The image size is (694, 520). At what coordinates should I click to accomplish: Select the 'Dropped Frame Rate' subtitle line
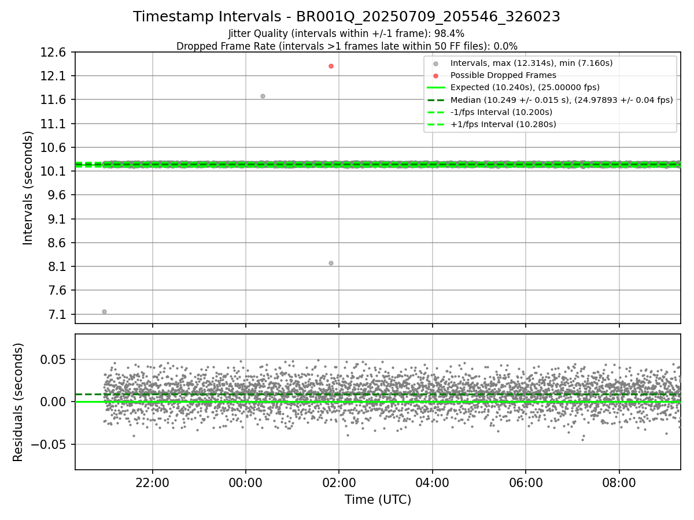tap(346, 46)
